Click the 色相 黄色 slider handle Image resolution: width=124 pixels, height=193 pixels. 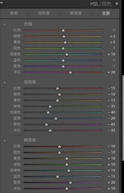65,42
